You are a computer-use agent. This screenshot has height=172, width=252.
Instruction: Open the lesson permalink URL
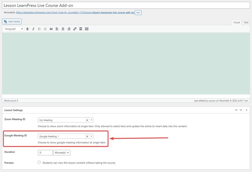tap(75, 12)
